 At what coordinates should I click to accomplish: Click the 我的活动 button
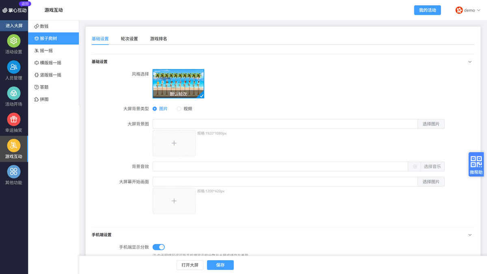(x=427, y=10)
